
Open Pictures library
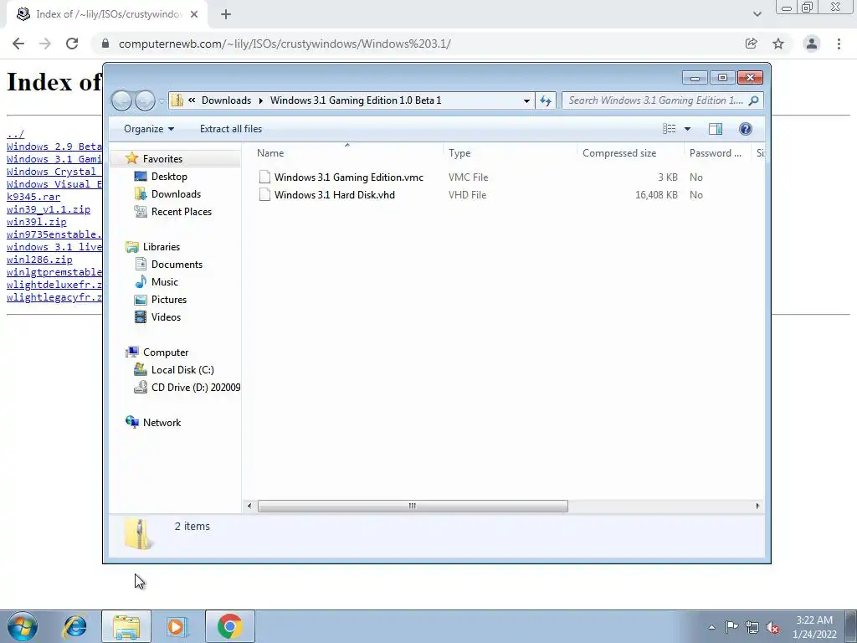(x=169, y=300)
